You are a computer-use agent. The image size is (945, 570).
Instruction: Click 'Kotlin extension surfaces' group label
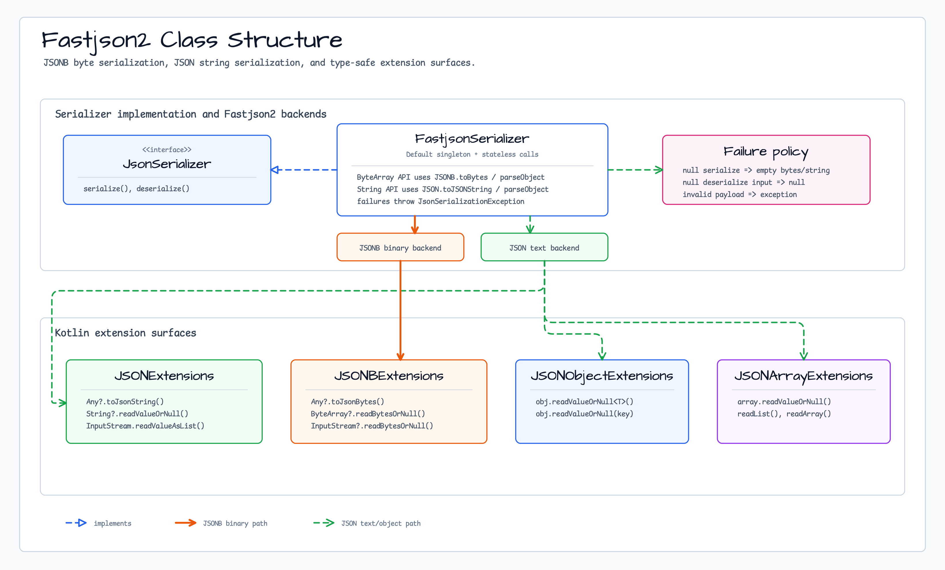tap(125, 333)
